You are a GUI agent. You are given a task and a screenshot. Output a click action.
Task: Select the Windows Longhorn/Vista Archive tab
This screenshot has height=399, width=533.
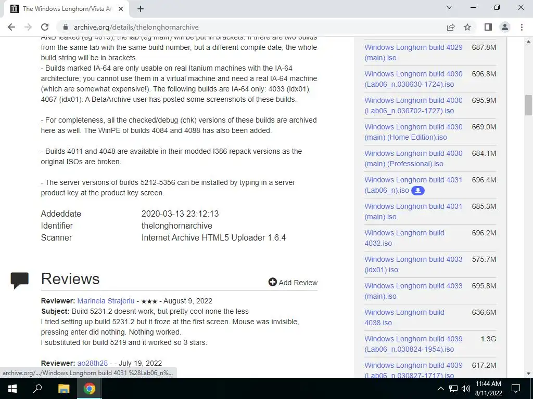66,9
